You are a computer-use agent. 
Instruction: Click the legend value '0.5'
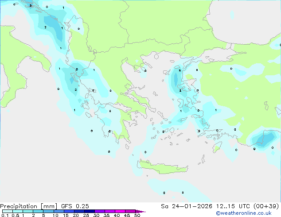(16, 215)
